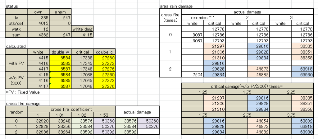
Task: Click the white damage cell 4417
Action: [x=38, y=69]
